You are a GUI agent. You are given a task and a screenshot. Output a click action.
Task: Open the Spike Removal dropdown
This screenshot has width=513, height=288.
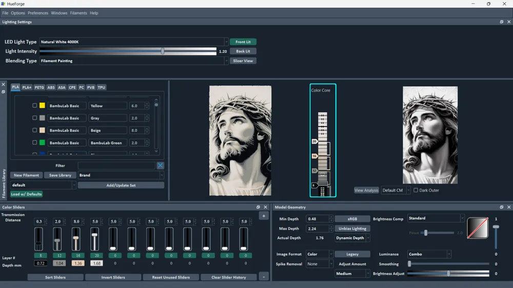tap(319, 264)
